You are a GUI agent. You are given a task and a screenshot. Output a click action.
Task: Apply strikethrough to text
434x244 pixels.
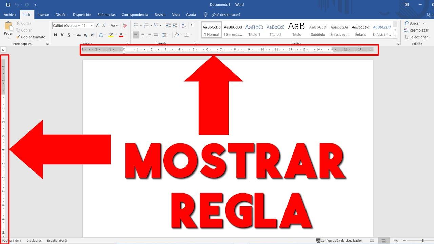click(78, 35)
